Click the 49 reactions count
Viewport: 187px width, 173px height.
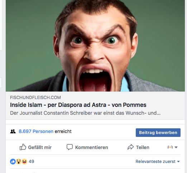coord(32,162)
